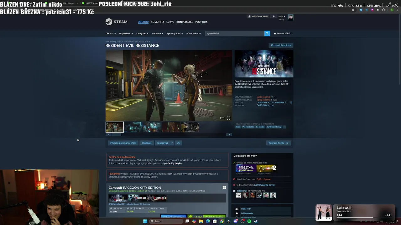
Task: Open the Seznam přání wishlist link
Action: point(283,33)
